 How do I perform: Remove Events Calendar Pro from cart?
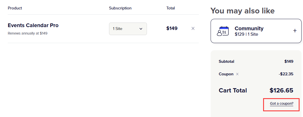tap(193, 29)
